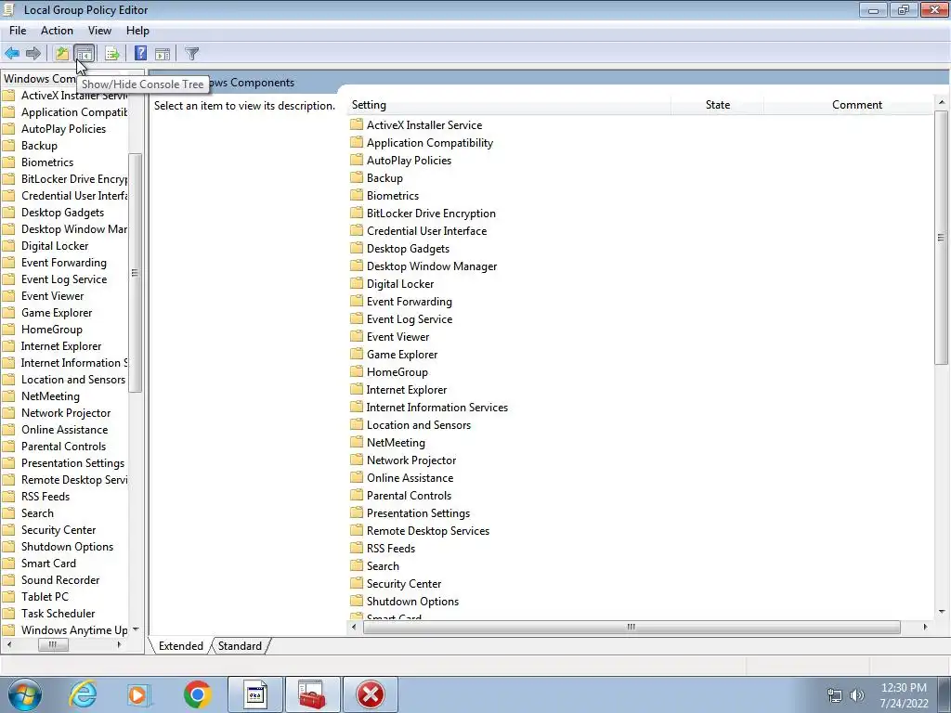Click the Tablet PC folder icon in the tree
Image resolution: width=951 pixels, height=713 pixels.
click(x=8, y=597)
